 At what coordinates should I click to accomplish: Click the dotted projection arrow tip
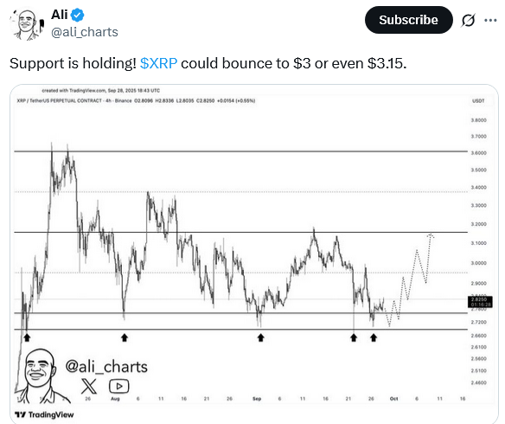(431, 235)
